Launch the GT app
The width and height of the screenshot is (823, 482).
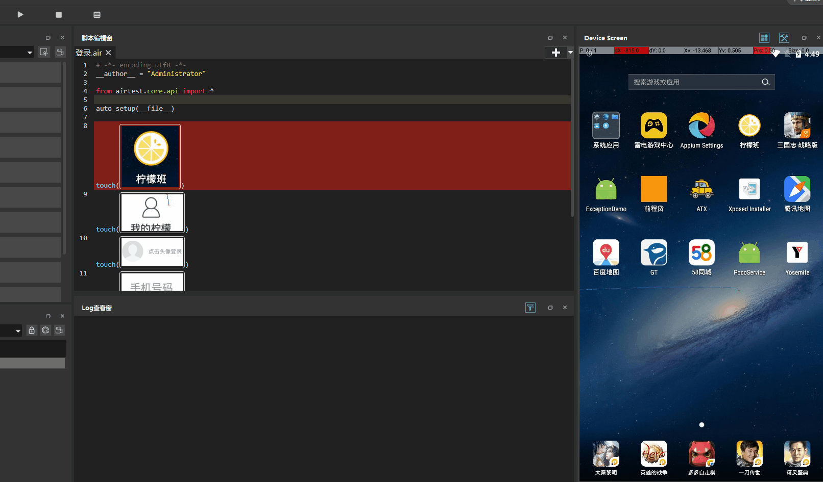click(654, 258)
